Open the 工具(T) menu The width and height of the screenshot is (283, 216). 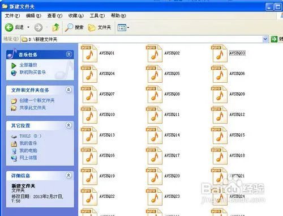point(97,16)
